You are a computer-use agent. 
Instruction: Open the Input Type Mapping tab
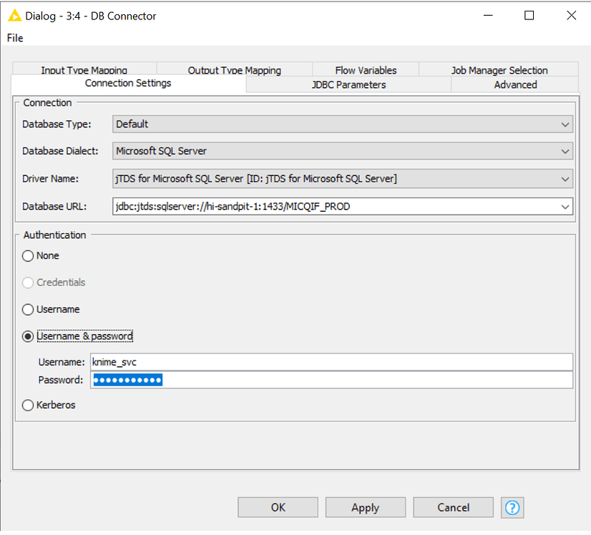click(x=84, y=70)
